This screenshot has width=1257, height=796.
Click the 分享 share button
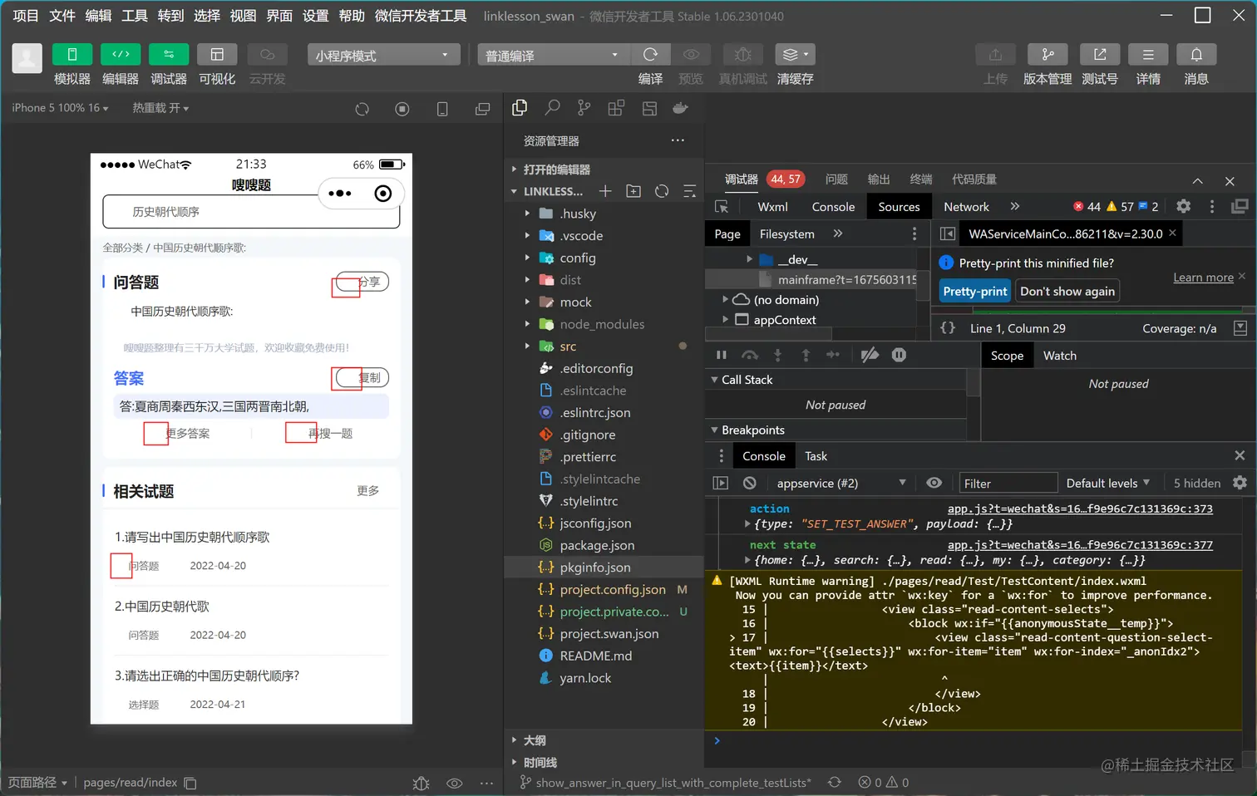click(x=362, y=282)
